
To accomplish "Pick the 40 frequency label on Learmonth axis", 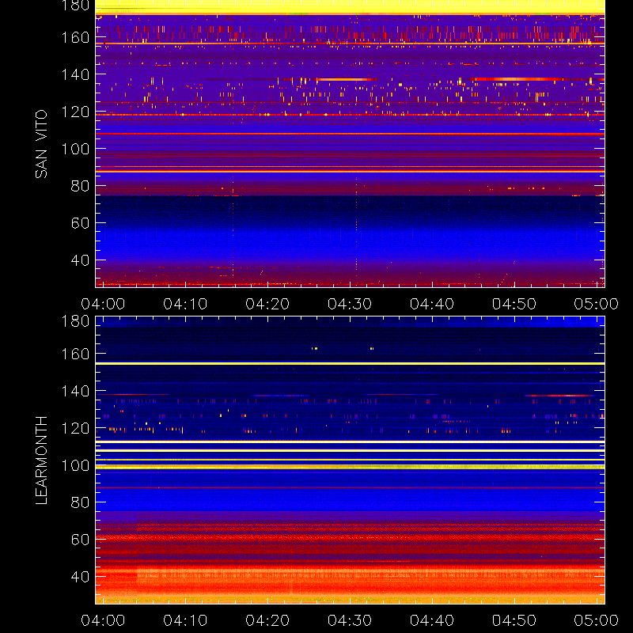I will 80,577.
